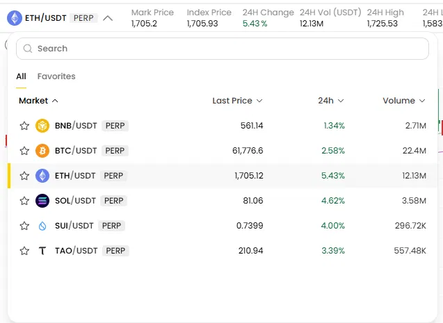This screenshot has height=323, width=443.
Task: Favorite SOL/USDT with its star
Action: (x=24, y=201)
